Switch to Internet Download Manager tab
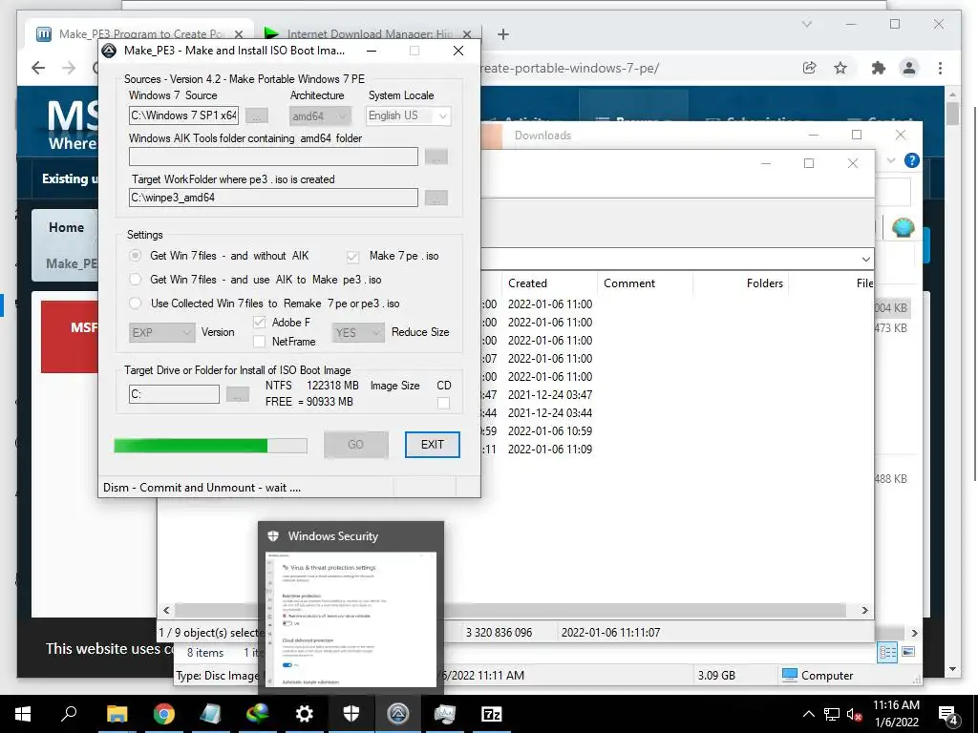The image size is (978, 733). click(369, 33)
